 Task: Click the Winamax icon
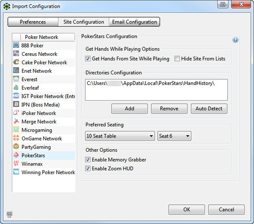tap(16, 164)
